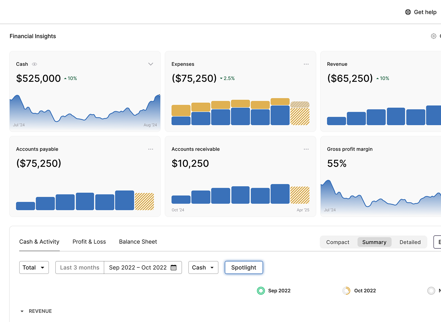Click the Get help lifebuoy icon
Image resolution: width=441 pixels, height=322 pixels.
pos(408,12)
